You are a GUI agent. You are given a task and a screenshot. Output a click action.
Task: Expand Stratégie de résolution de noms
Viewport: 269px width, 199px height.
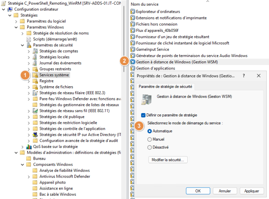click(x=23, y=34)
